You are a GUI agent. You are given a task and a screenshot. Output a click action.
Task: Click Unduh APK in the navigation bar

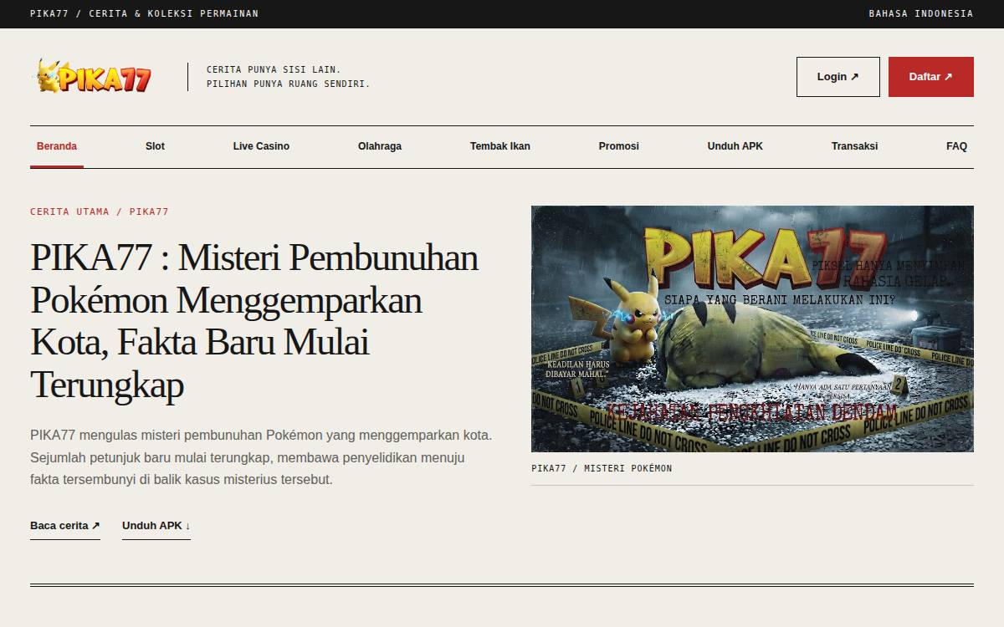click(735, 146)
